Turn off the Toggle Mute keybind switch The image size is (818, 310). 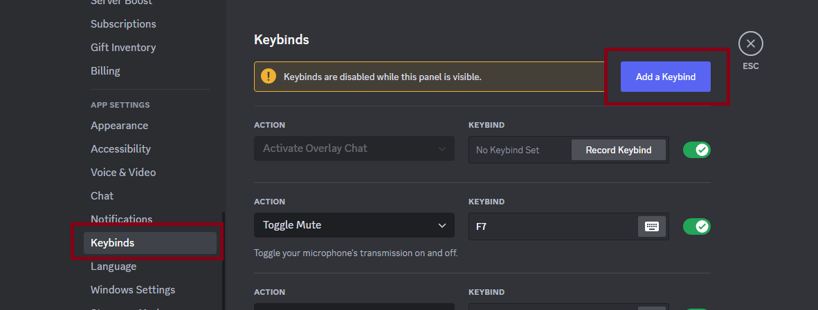pyautogui.click(x=696, y=226)
